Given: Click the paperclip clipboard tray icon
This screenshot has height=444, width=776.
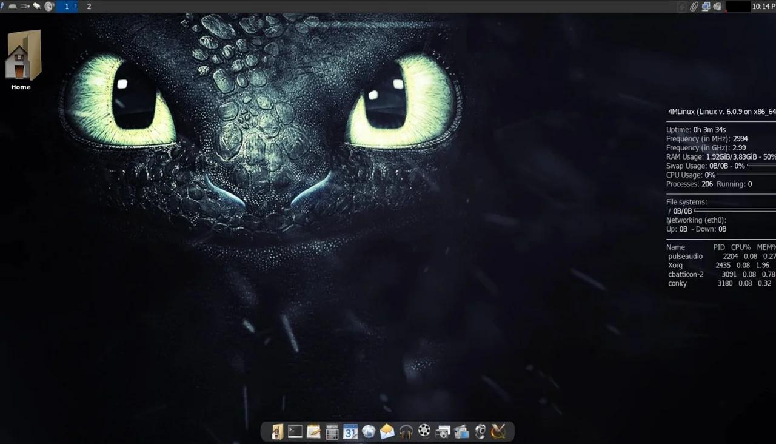Looking at the screenshot, I should (694, 7).
